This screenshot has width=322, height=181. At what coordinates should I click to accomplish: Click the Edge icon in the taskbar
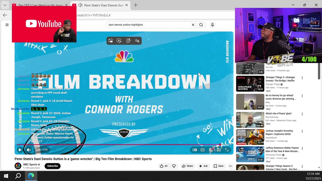pyautogui.click(x=31, y=176)
